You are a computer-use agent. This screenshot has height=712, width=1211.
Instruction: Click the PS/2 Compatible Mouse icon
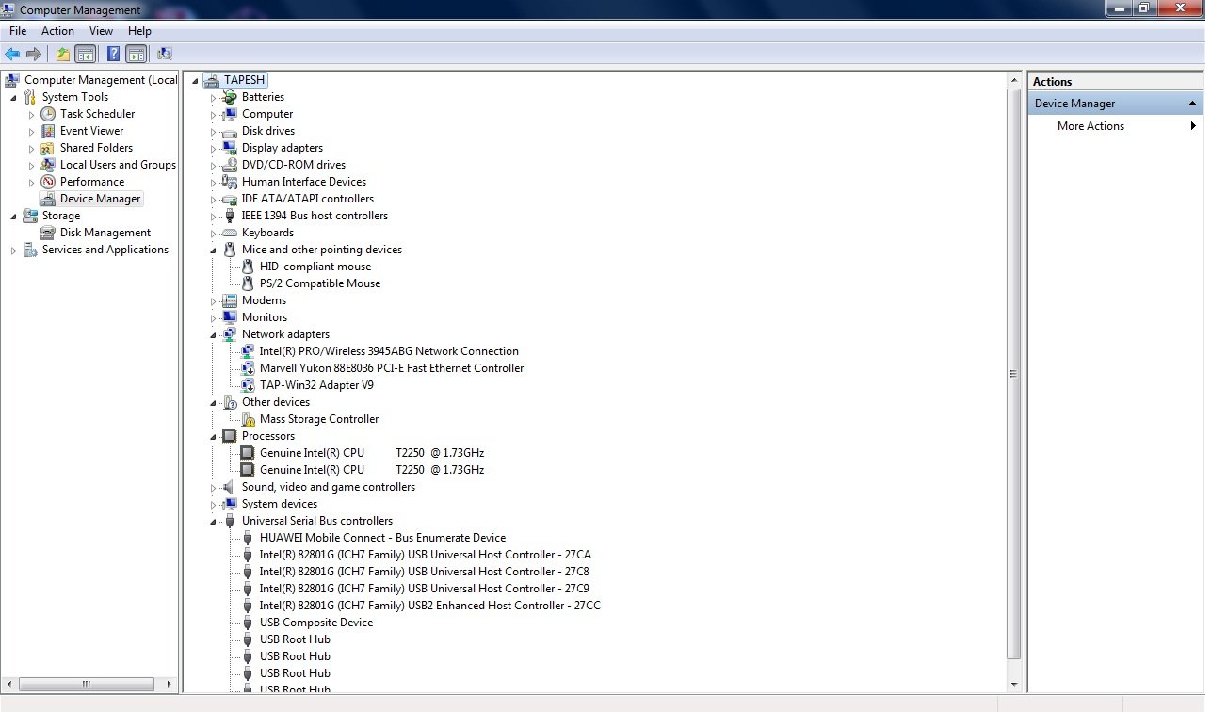point(247,283)
